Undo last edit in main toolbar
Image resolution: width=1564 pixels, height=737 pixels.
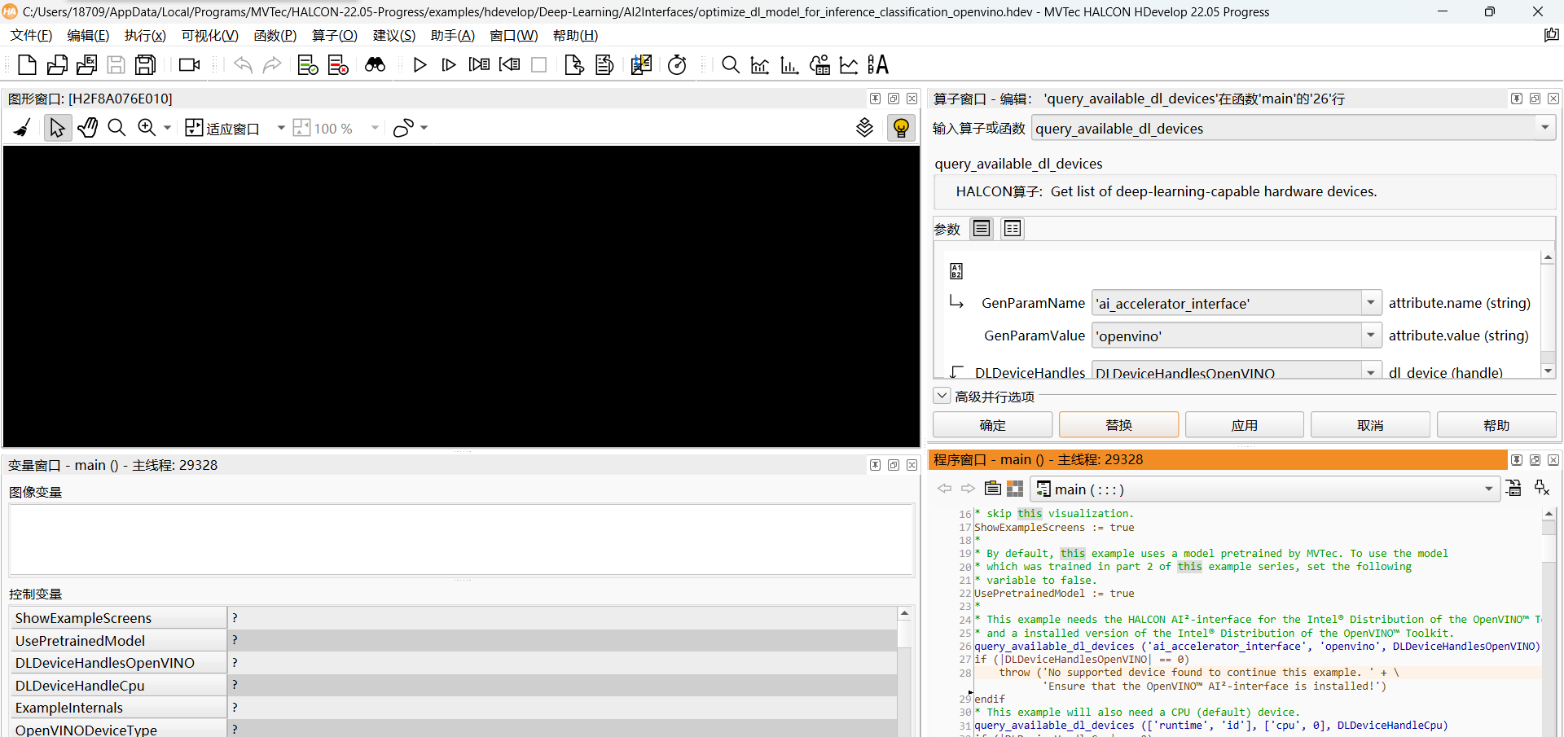click(x=243, y=65)
